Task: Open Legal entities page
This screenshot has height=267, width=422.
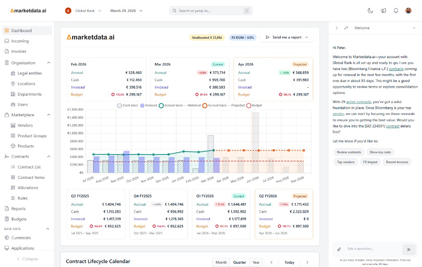Action: pos(30,73)
